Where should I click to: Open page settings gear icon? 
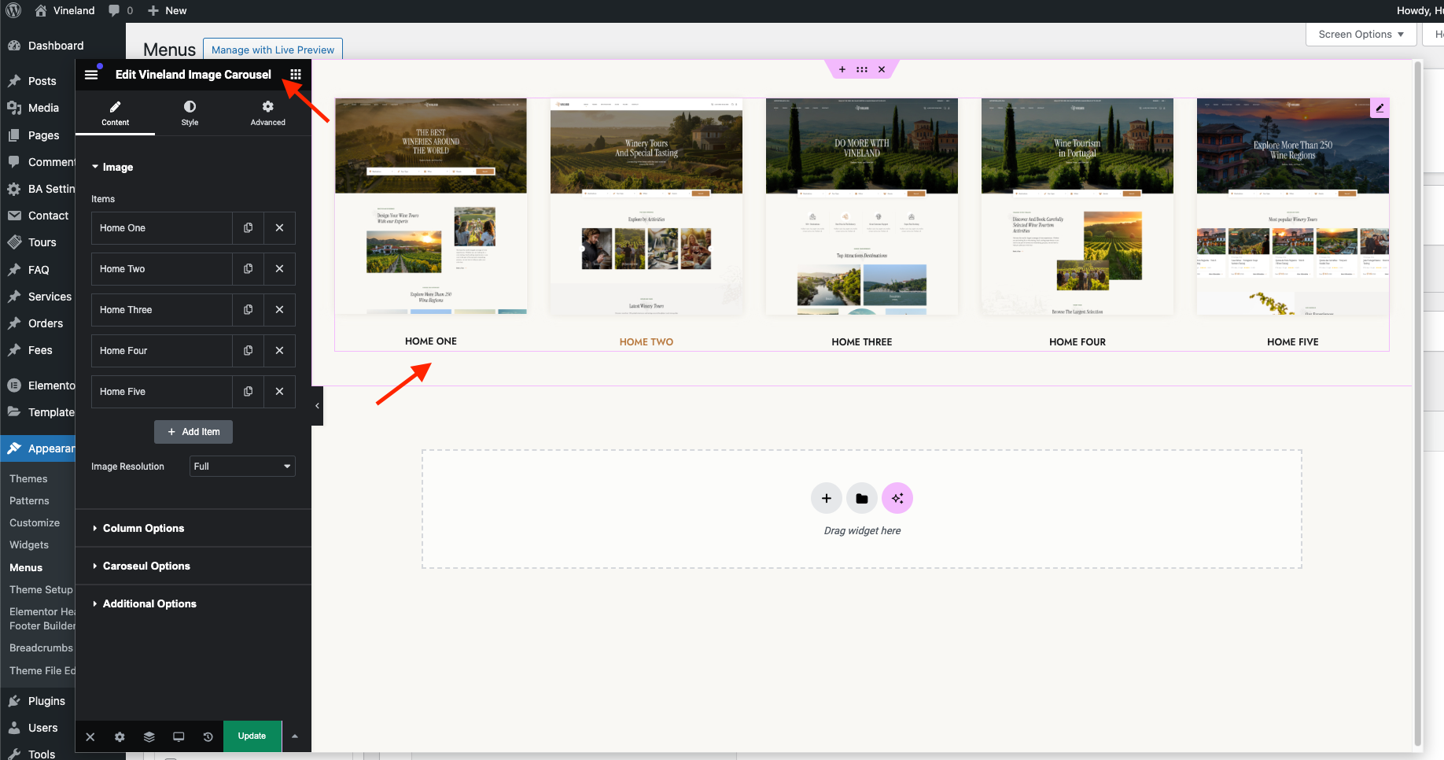[x=120, y=736]
